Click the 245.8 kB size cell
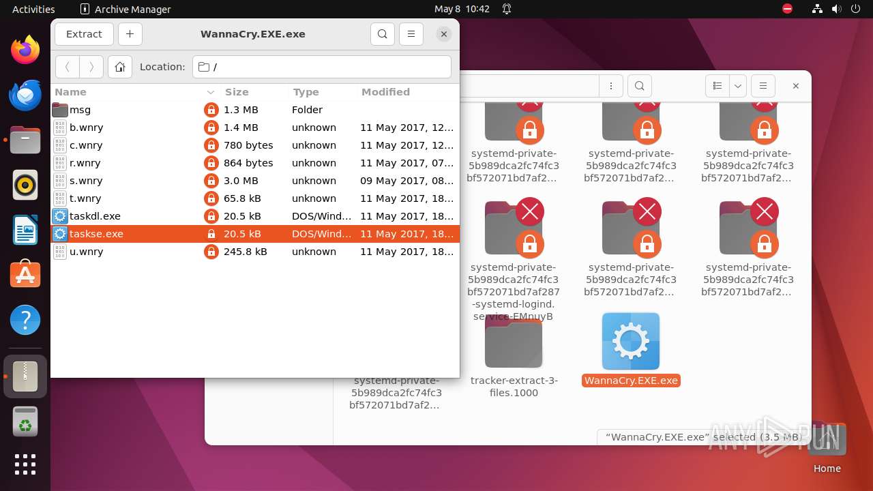 point(246,252)
